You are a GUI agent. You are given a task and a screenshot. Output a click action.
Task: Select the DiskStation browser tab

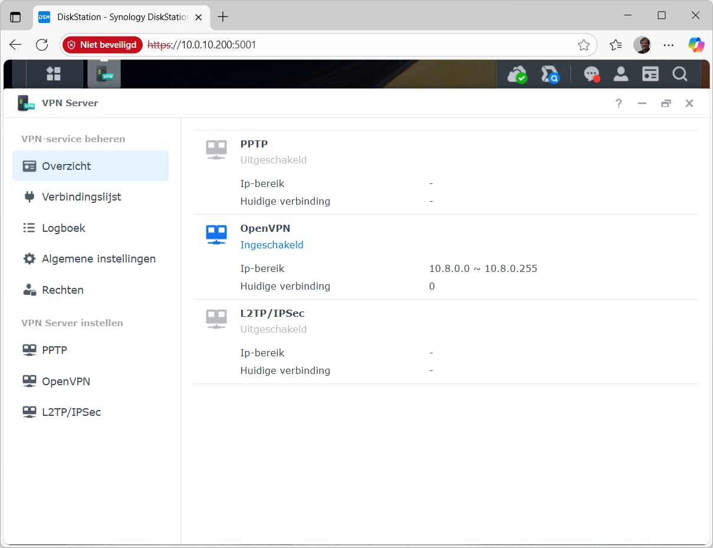pyautogui.click(x=120, y=17)
